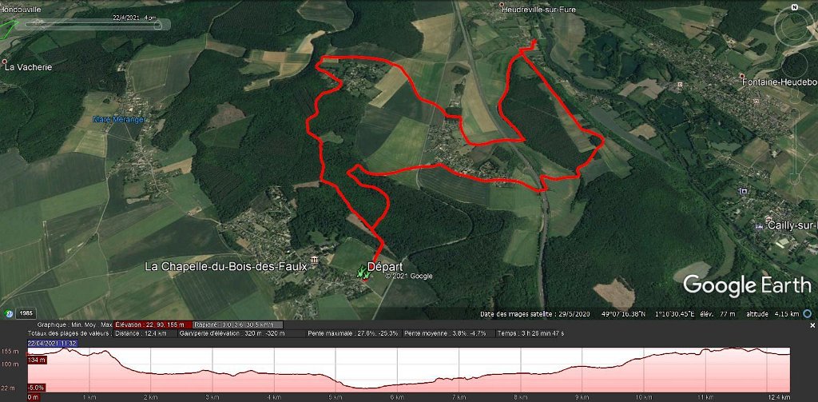Close the elevation profile panel

click(x=812, y=325)
